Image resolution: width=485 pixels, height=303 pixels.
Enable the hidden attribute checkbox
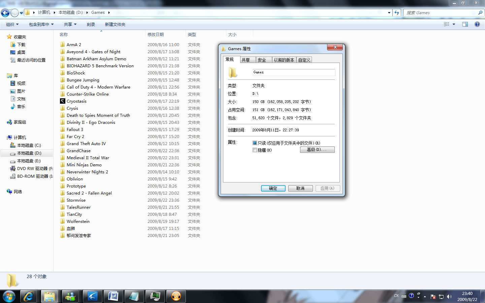coord(255,150)
